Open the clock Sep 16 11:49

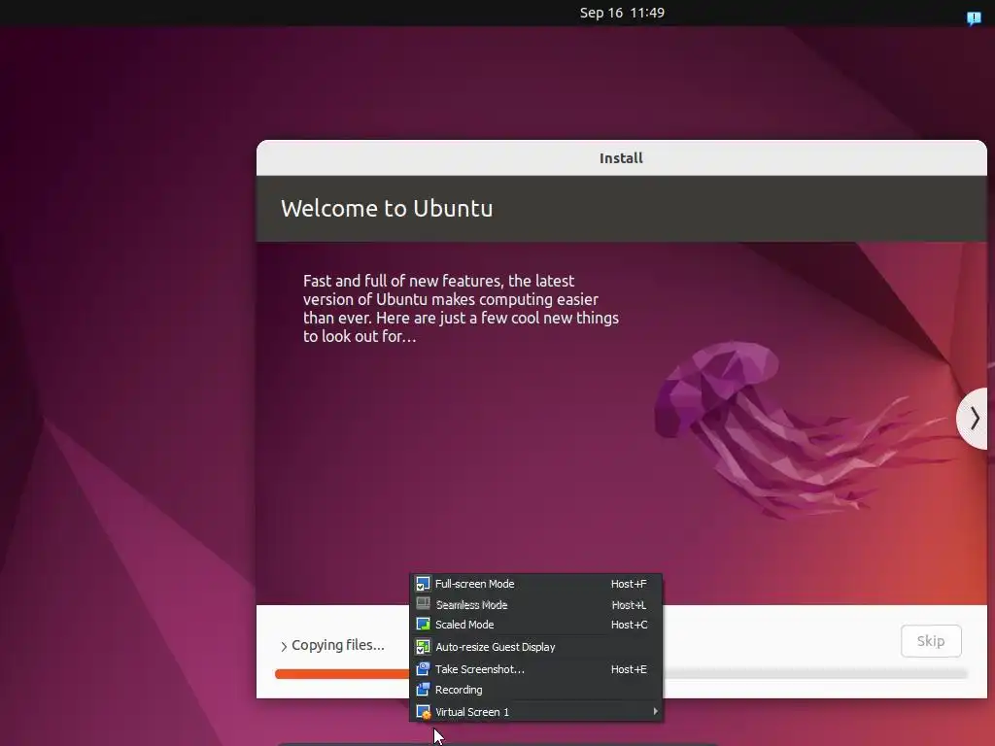click(622, 13)
